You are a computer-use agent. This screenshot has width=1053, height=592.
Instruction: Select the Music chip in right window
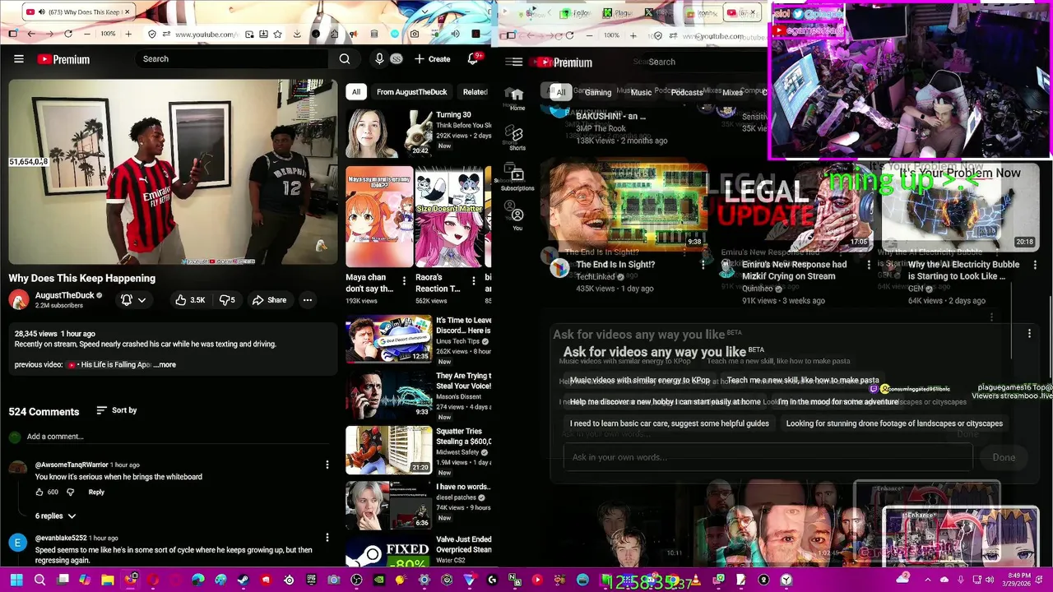point(641,92)
